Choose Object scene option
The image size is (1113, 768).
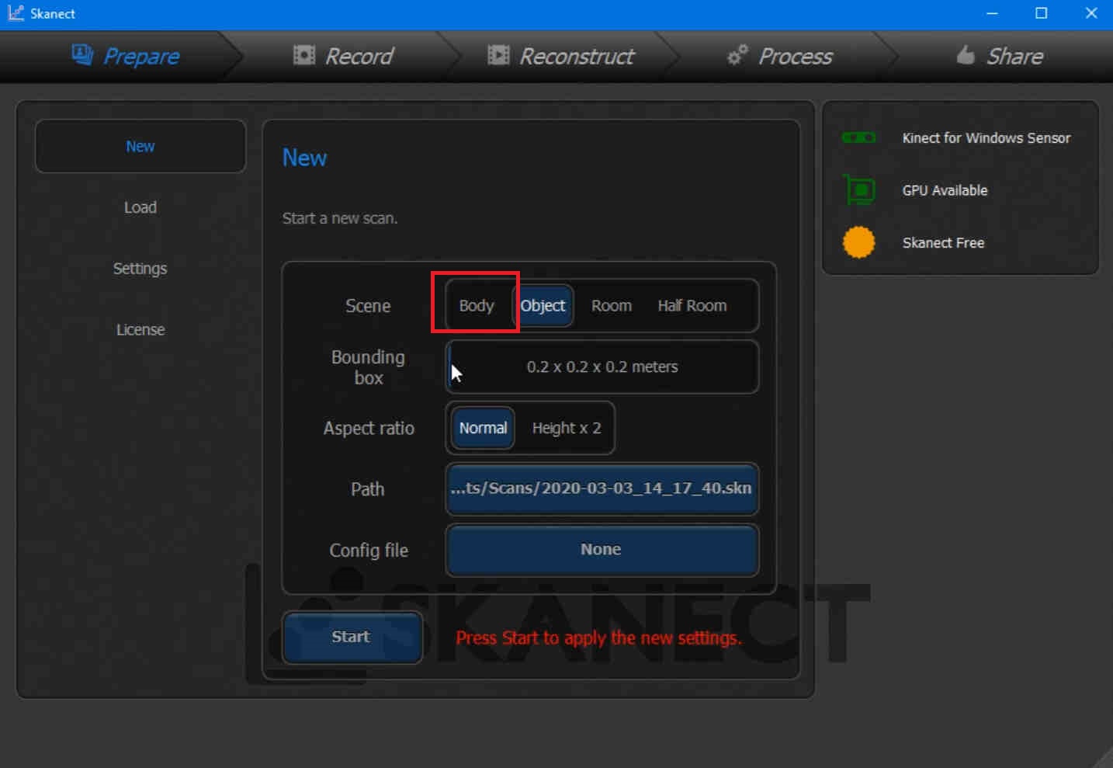(543, 306)
